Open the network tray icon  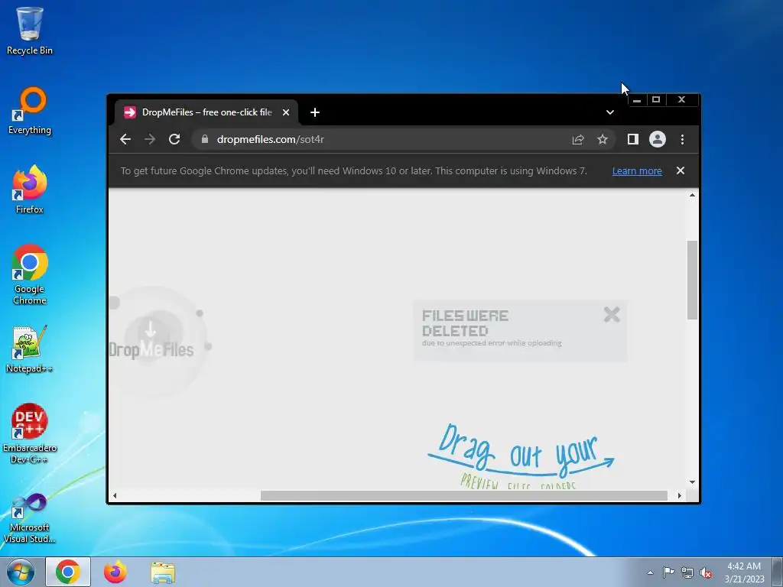pos(687,572)
